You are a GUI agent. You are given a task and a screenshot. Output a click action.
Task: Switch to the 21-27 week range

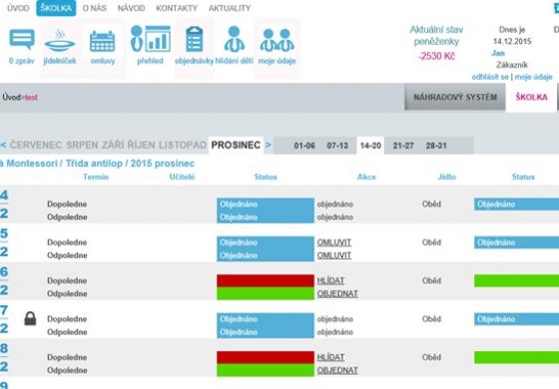(x=403, y=146)
